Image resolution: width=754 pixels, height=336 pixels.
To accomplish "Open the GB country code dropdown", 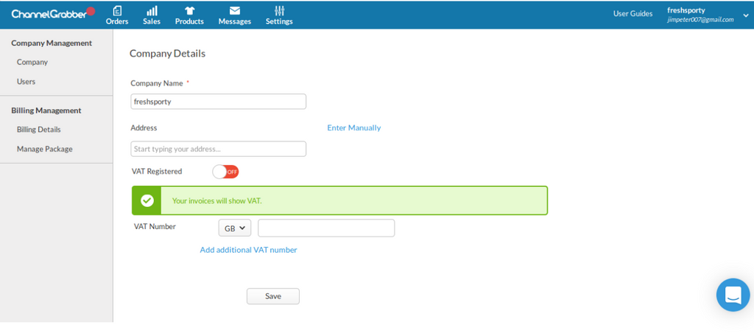I will (x=235, y=228).
